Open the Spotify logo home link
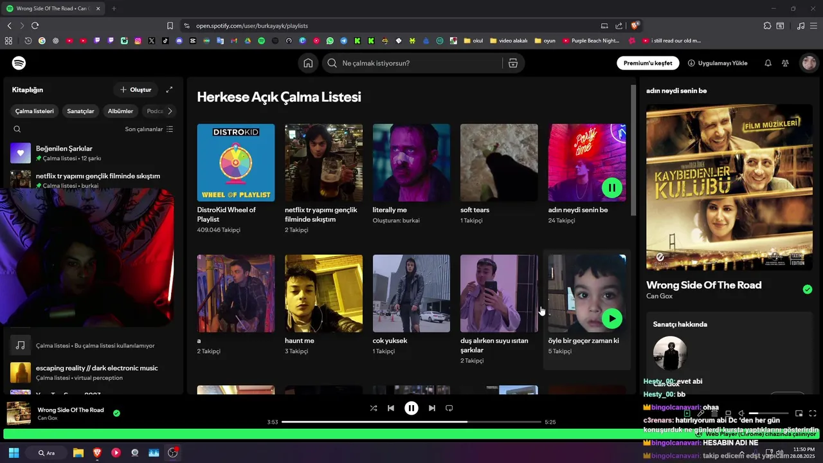Image resolution: width=823 pixels, height=463 pixels. [19, 63]
